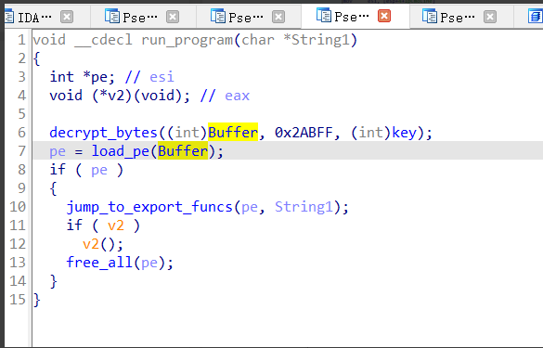
Task: Click the pe argument of free_all
Action: [149, 264]
